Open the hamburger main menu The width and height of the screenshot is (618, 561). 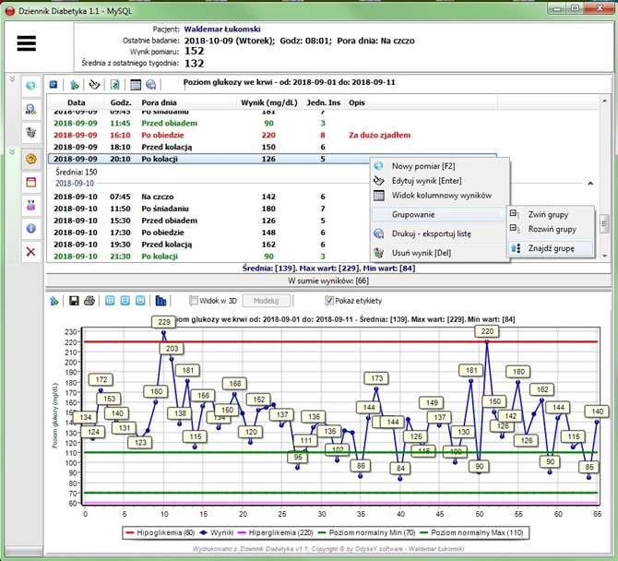(x=27, y=43)
